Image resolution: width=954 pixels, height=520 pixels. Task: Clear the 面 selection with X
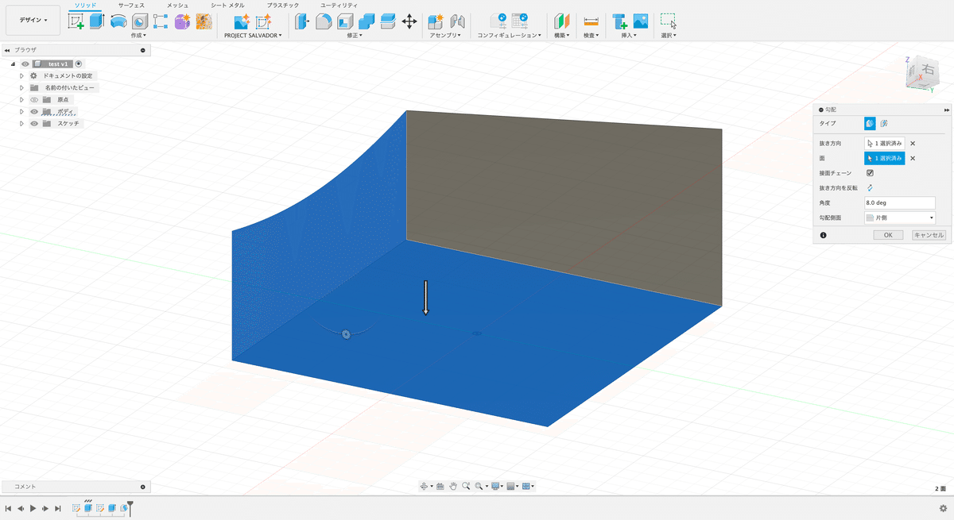[913, 158]
